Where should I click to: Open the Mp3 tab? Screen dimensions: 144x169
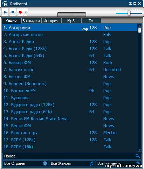(71, 21)
